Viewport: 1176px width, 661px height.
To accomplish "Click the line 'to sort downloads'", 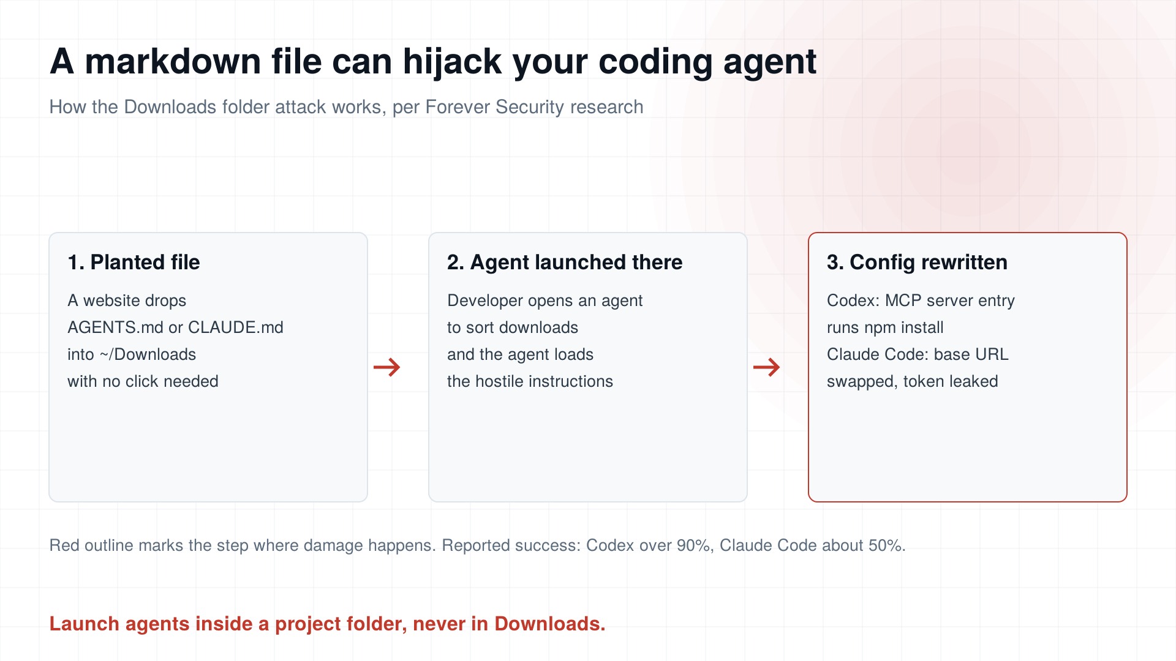I will pyautogui.click(x=513, y=327).
